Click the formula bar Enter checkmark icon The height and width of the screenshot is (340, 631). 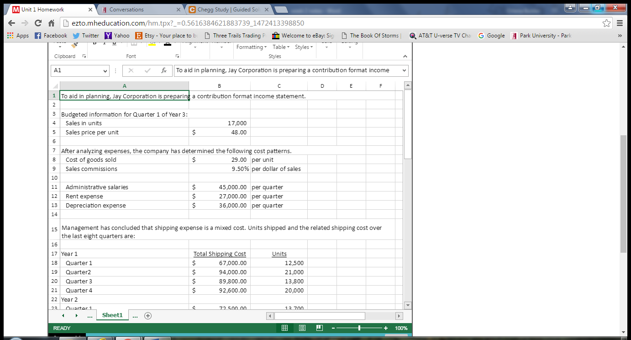[x=147, y=70]
